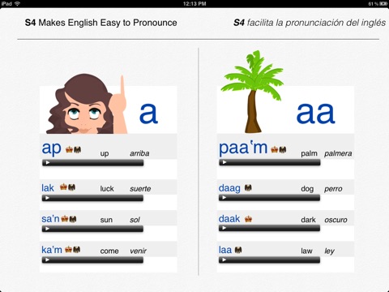Viewport: 389px width, 292px height.
Task: Tap the blue word 'paa'm'
Action: (243, 148)
